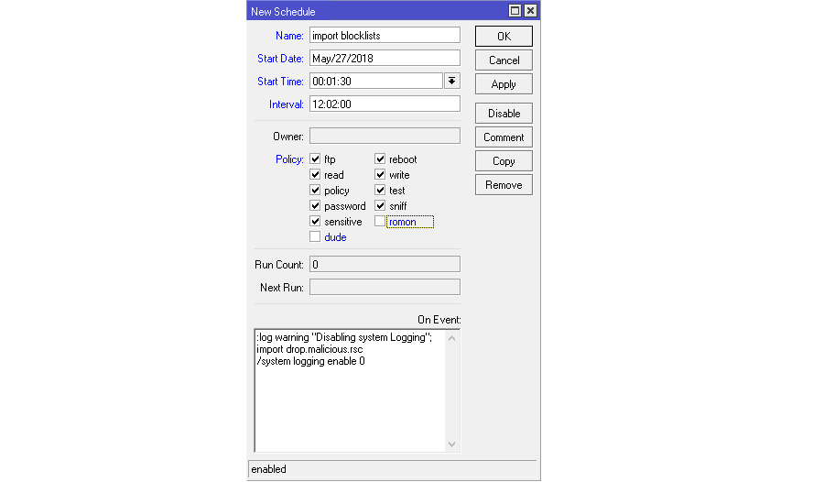This screenshot has width=824, height=482.
Task: Click into the Interval field
Action: [x=385, y=104]
